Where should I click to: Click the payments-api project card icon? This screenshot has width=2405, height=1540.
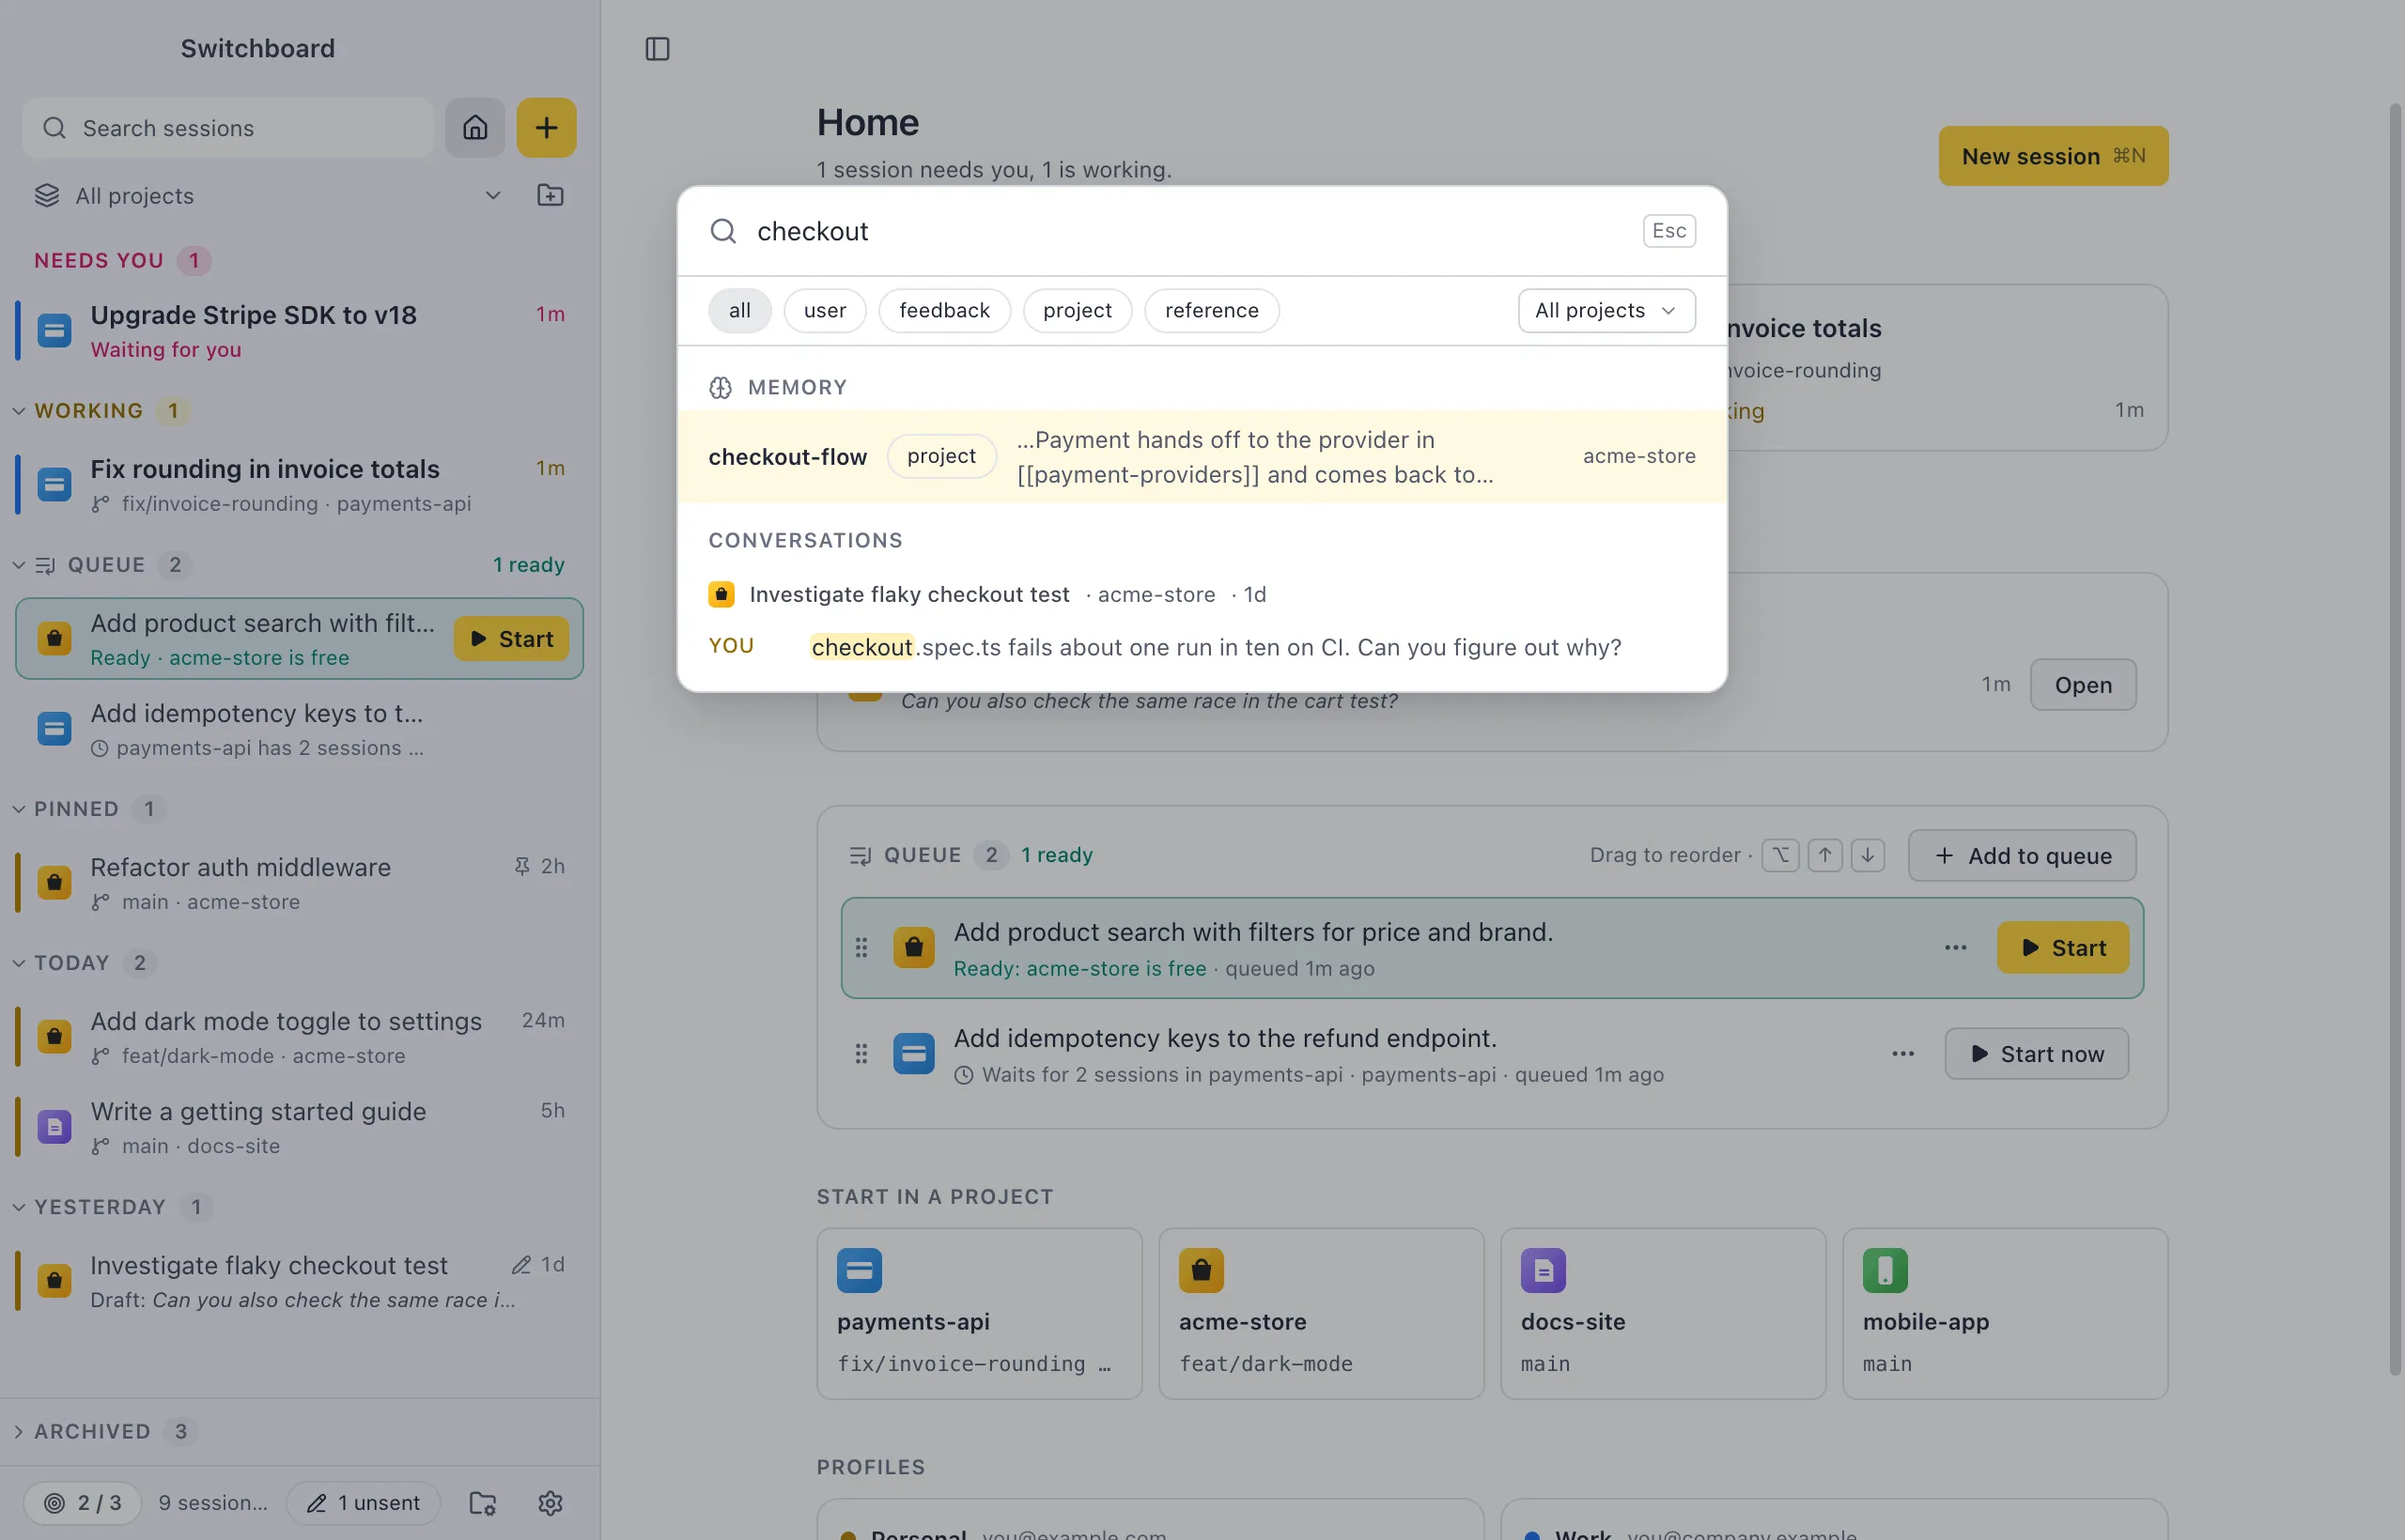(x=860, y=1271)
